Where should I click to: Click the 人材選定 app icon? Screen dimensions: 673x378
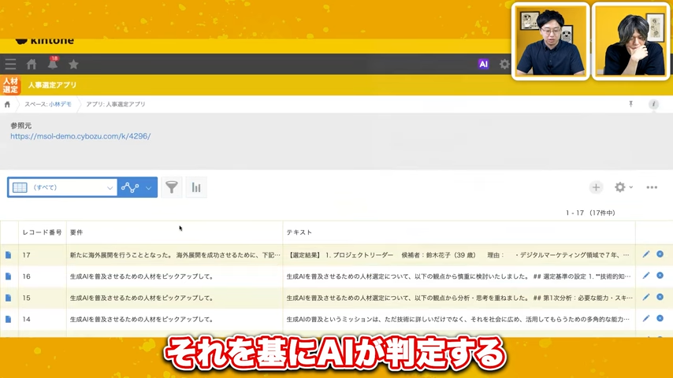click(10, 85)
